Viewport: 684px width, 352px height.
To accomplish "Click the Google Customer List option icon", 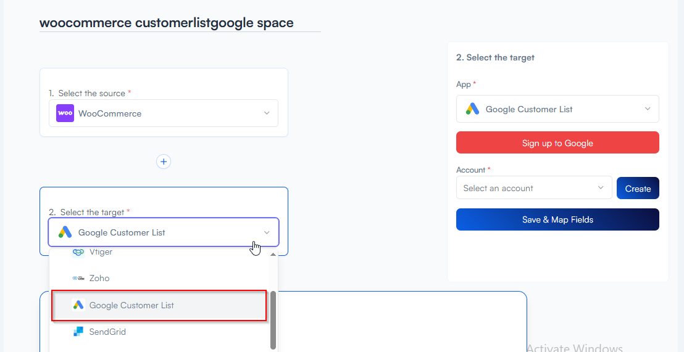I will pos(78,305).
